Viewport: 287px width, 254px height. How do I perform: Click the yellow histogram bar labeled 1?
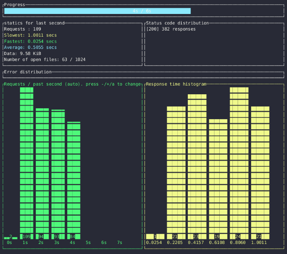coord(155,237)
